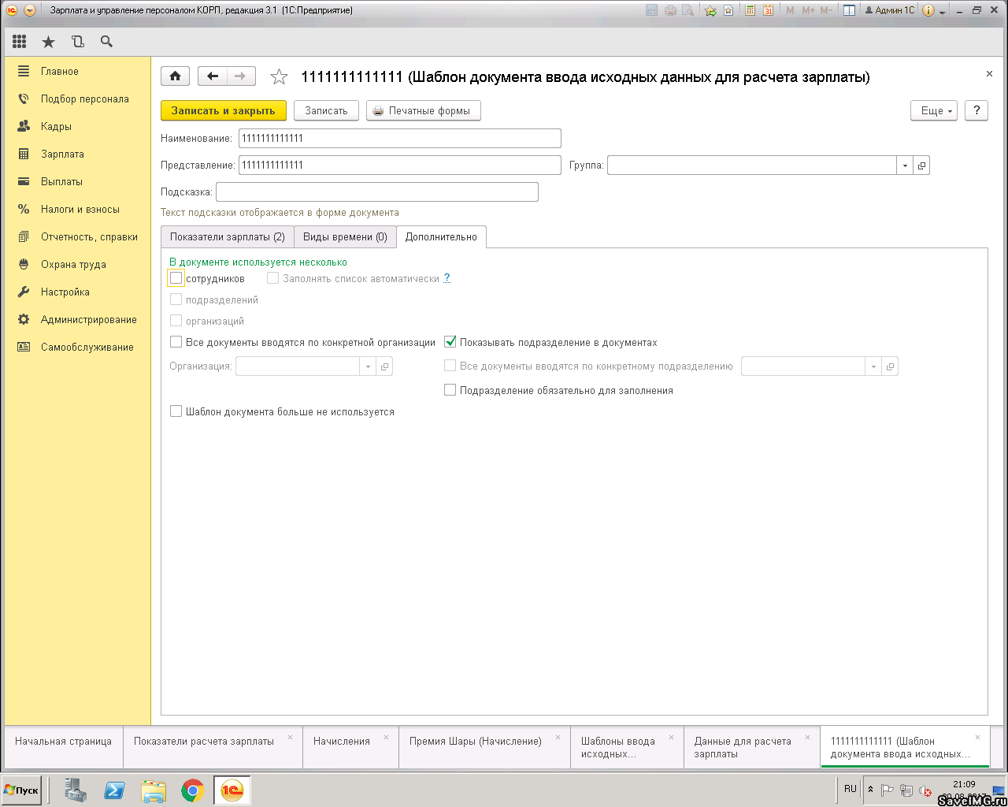The width and height of the screenshot is (1008, 807).
Task: Open info icon in title bar
Action: (x=928, y=10)
